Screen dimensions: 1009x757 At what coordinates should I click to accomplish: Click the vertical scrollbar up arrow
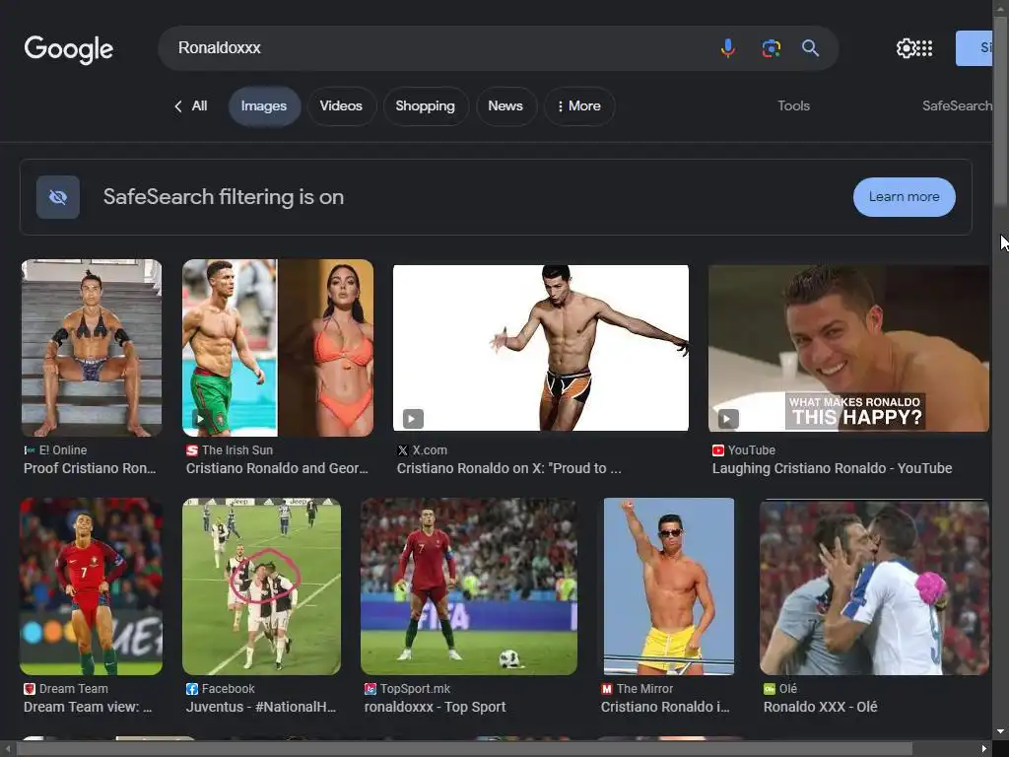click(1001, 7)
